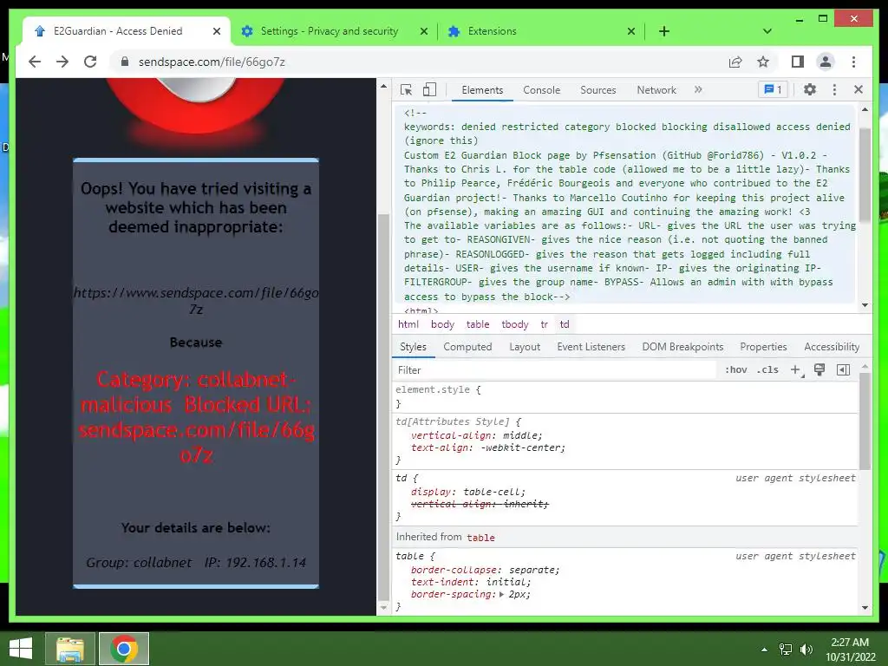Image resolution: width=888 pixels, height=666 pixels.
Task: Switch to the Network tab
Action: tap(656, 90)
